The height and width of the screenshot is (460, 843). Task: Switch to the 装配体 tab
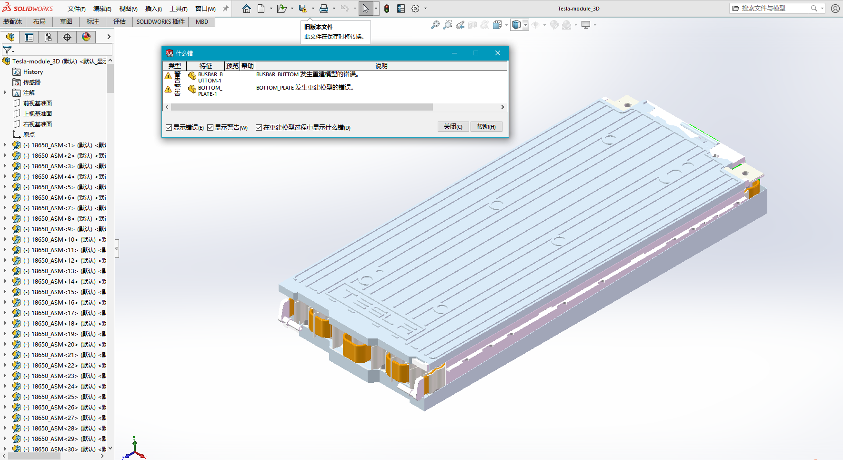pyautogui.click(x=13, y=21)
